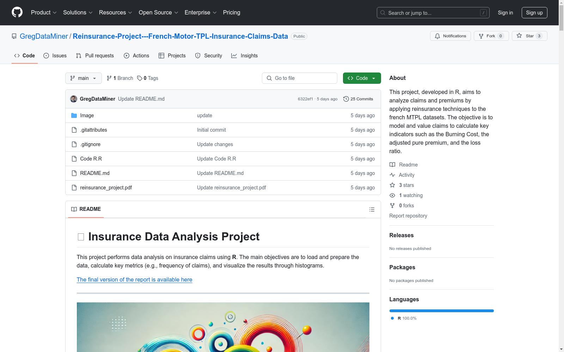Click the slash shortcut key icon in search

[483, 13]
